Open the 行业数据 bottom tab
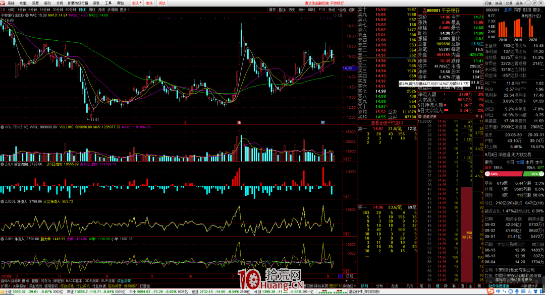545x295 pixels. pyautogui.click(x=99, y=286)
